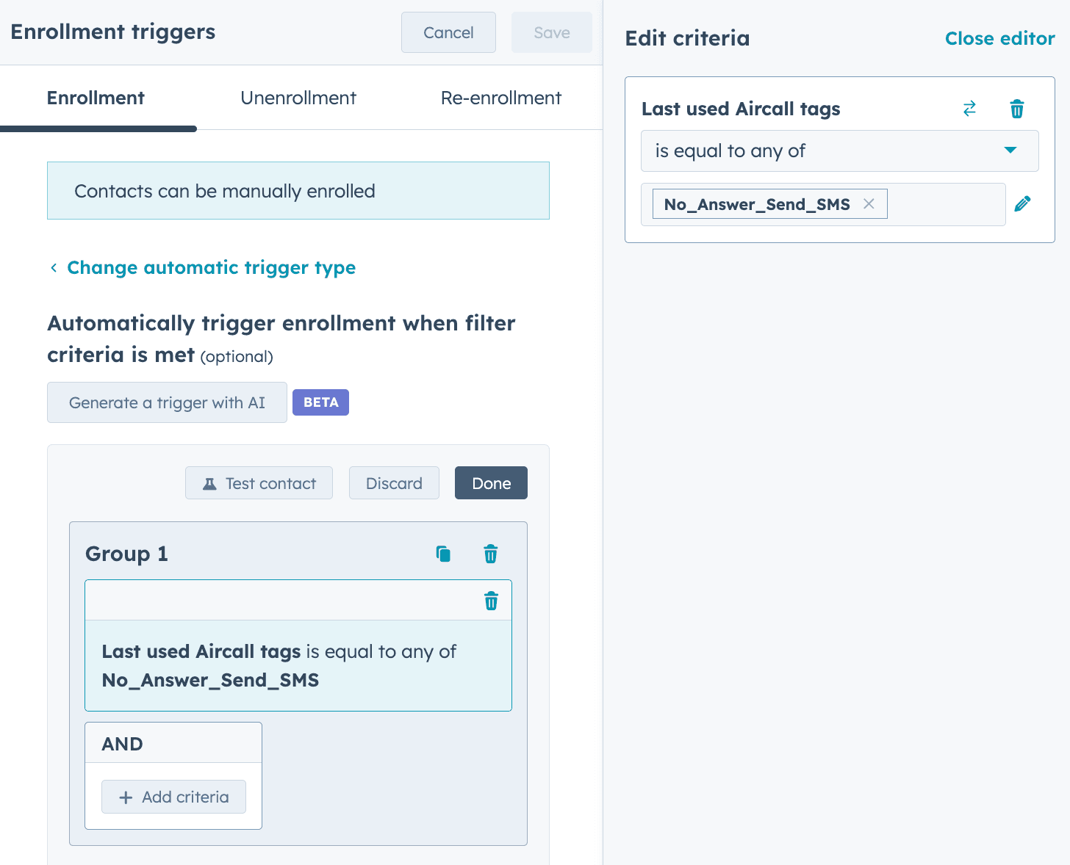Image resolution: width=1070 pixels, height=865 pixels.
Task: Select the Last used Aircall tags criteria card
Action: coord(298,665)
